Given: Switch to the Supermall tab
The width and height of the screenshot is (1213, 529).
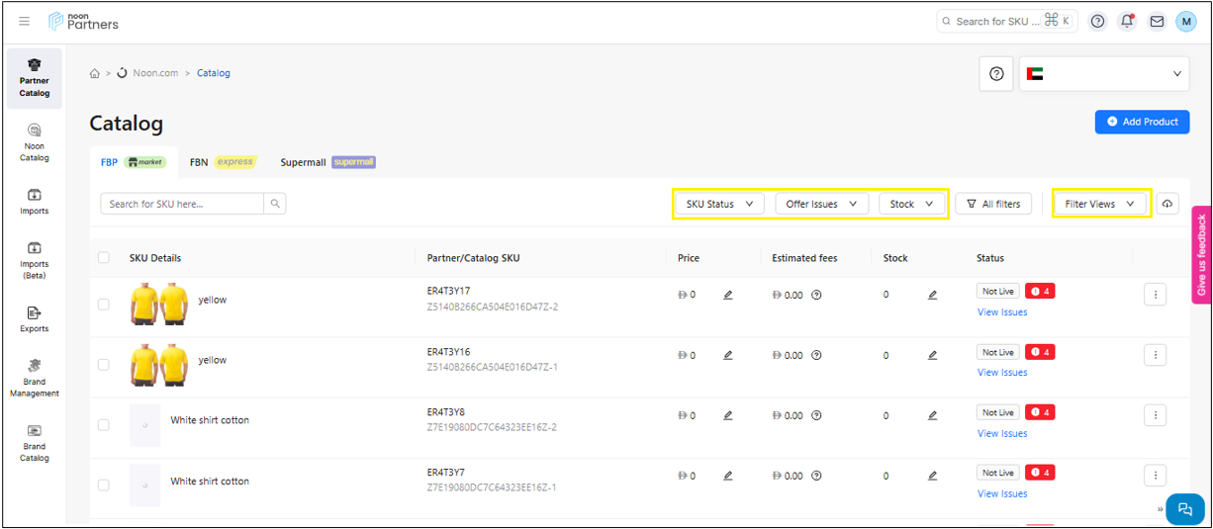Looking at the screenshot, I should pos(327,162).
